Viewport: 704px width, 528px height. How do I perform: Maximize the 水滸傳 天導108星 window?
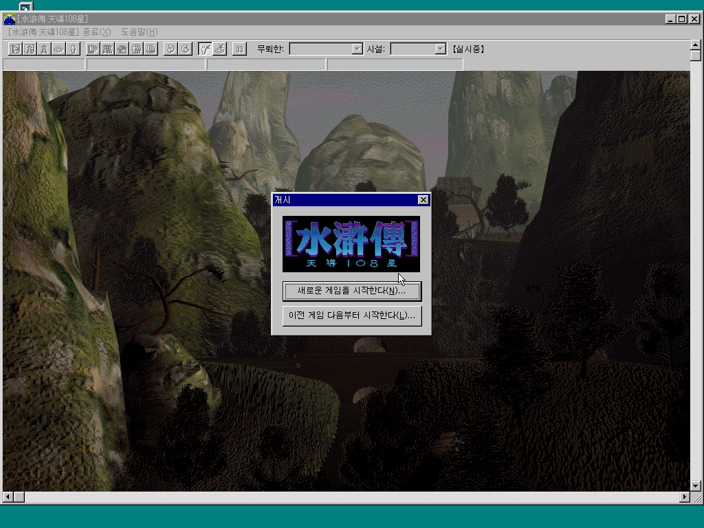point(681,19)
